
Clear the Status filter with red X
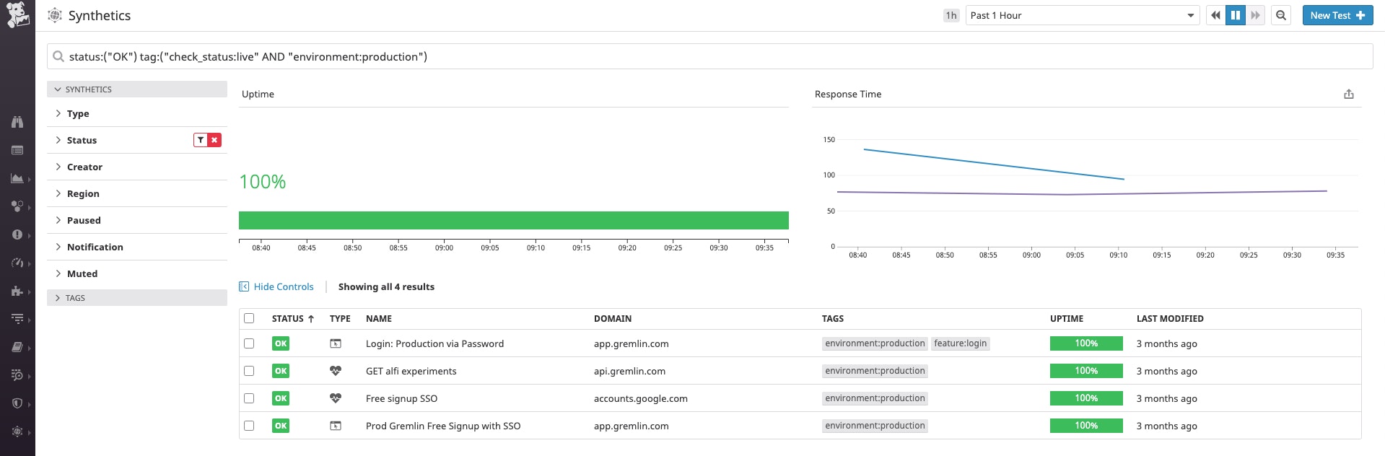coord(214,140)
